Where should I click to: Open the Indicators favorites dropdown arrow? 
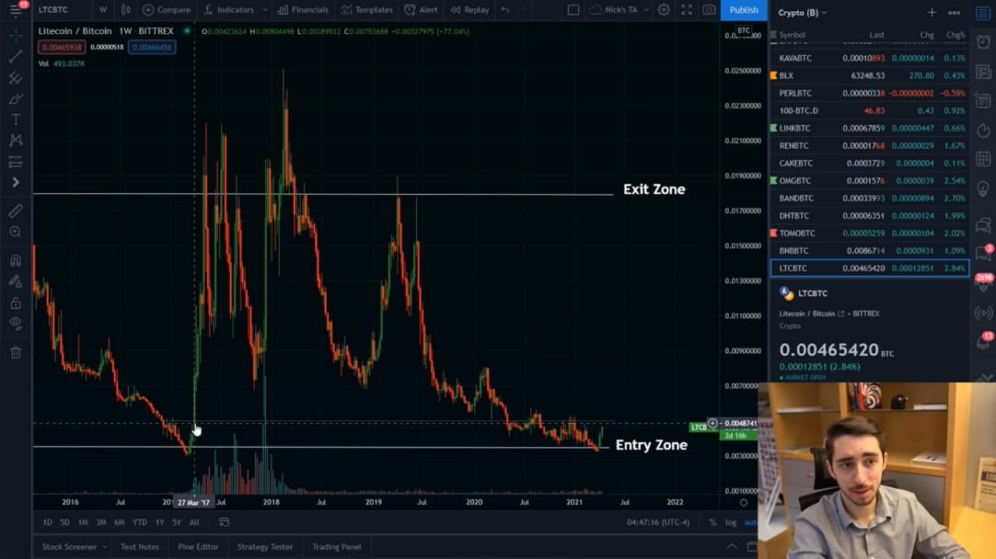(x=265, y=10)
